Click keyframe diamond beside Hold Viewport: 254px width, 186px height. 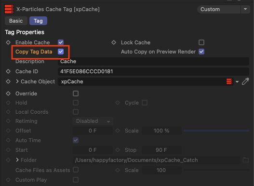8,103
